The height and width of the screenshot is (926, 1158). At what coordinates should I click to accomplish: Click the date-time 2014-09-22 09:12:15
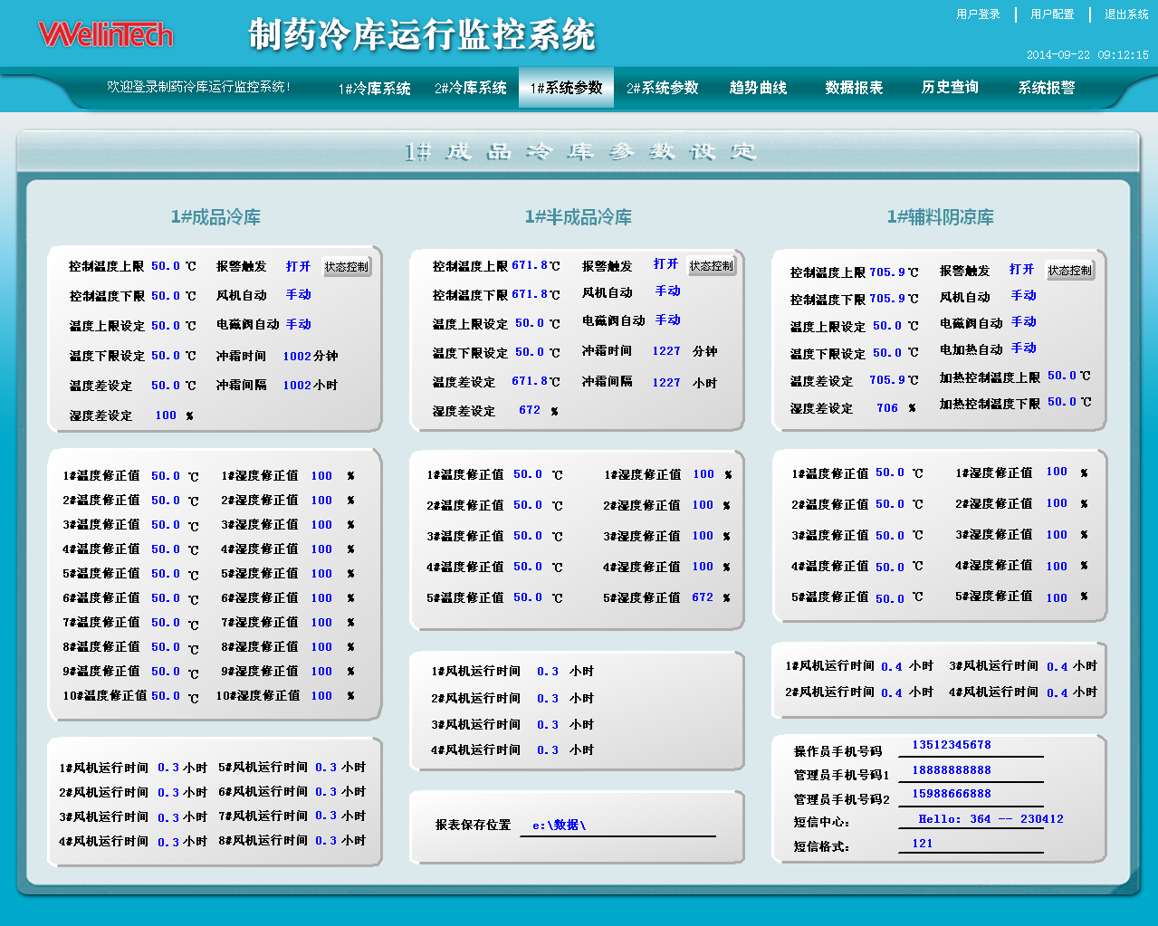point(1087,55)
